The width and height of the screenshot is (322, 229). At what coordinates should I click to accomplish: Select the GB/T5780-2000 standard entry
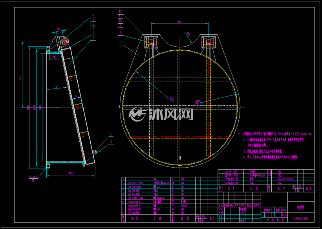click(x=135, y=198)
